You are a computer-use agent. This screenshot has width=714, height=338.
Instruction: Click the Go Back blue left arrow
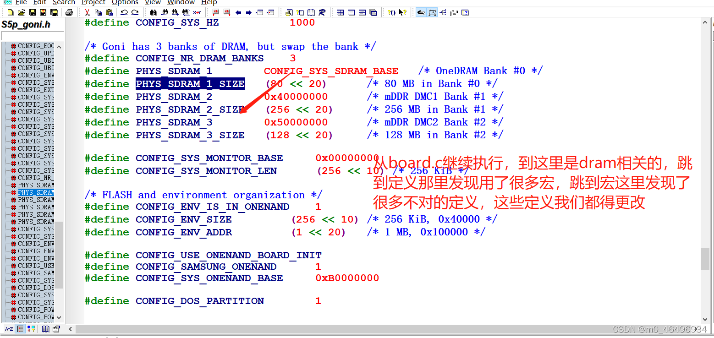tap(238, 12)
